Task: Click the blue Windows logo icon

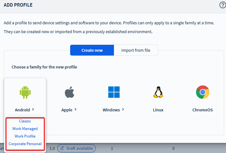Action: pos(114,92)
